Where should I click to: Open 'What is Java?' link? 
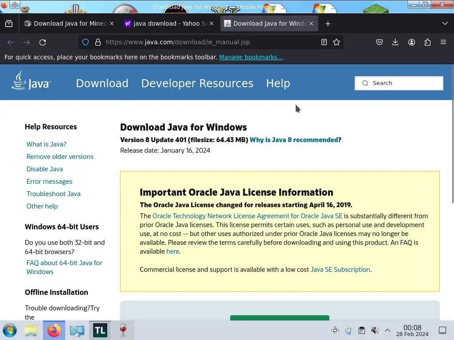point(46,144)
